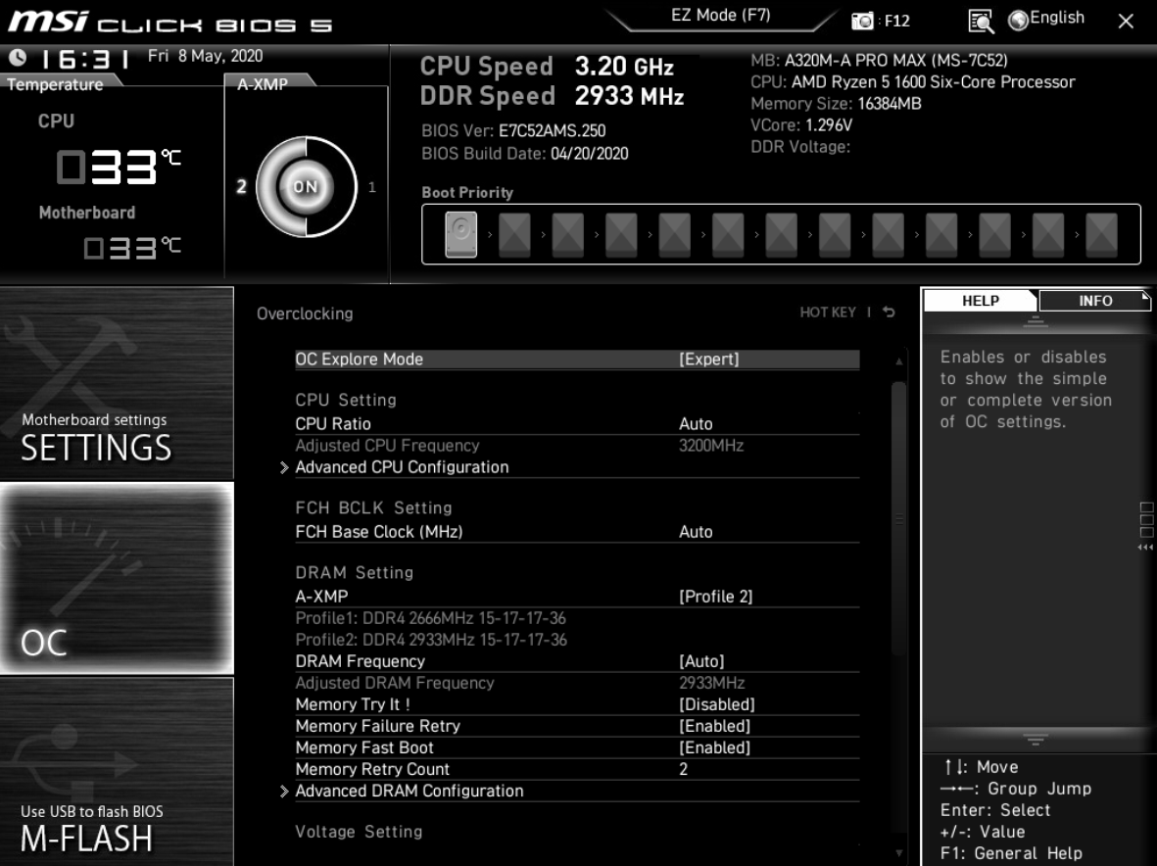1157x866 pixels.
Task: Open Motherboard SETTINGS section
Action: (x=117, y=383)
